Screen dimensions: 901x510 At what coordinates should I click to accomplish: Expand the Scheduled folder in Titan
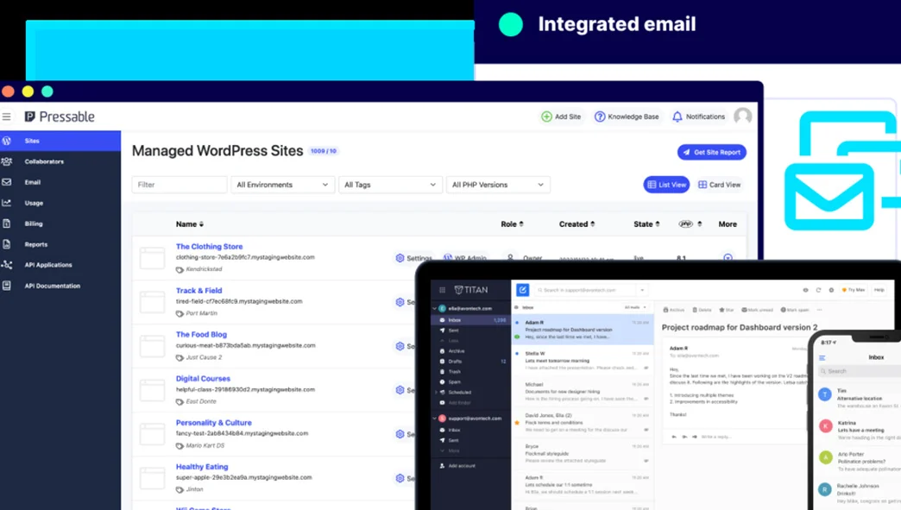click(435, 393)
